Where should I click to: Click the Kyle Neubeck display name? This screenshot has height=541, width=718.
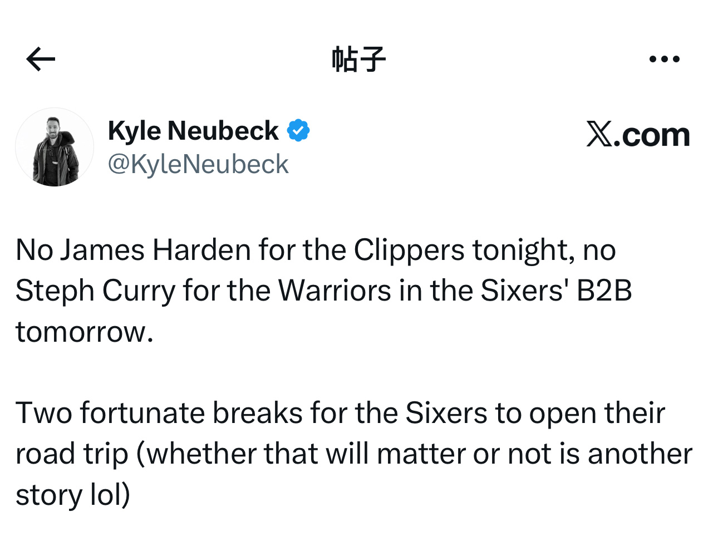click(x=193, y=130)
